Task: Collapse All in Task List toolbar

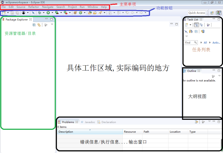Action: pyautogui.click(x=196, y=32)
